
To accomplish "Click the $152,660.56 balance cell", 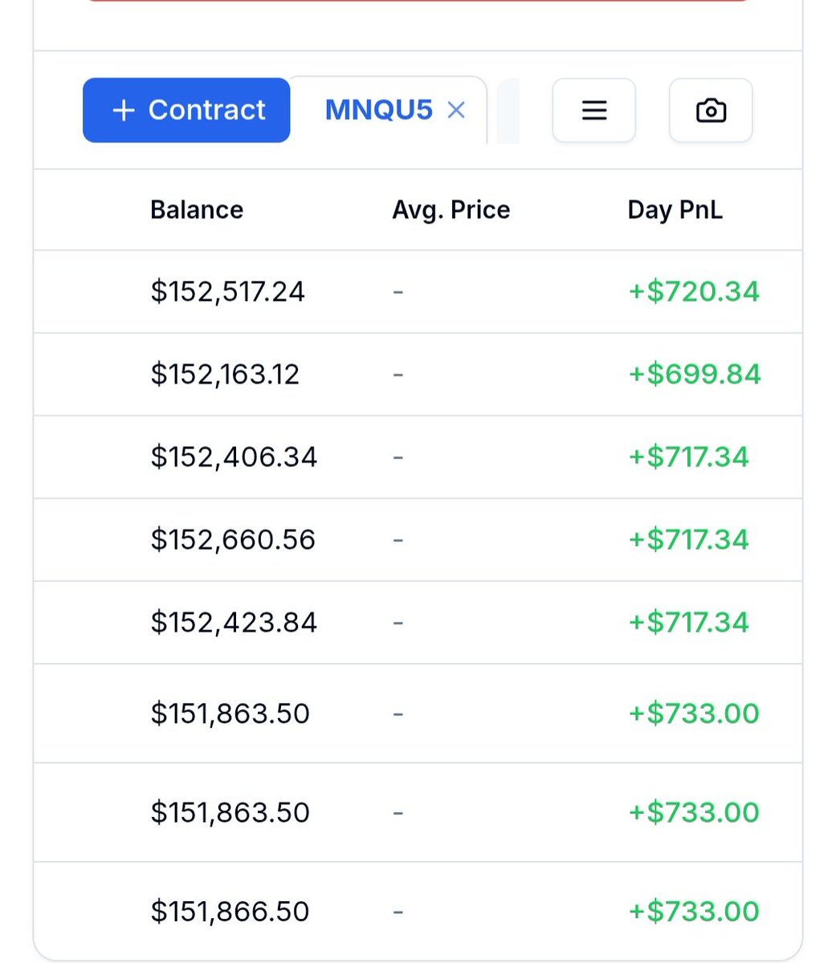I will [x=233, y=539].
